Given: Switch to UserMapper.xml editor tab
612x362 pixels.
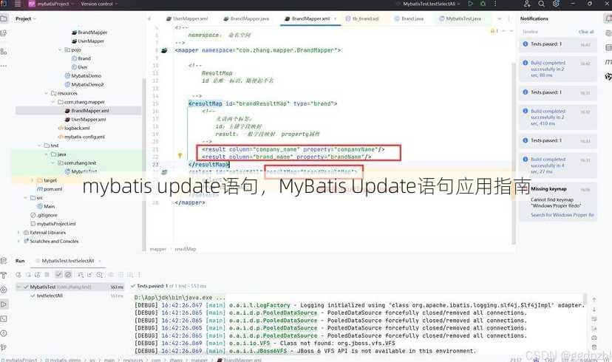Looking at the screenshot, I should click(x=187, y=18).
